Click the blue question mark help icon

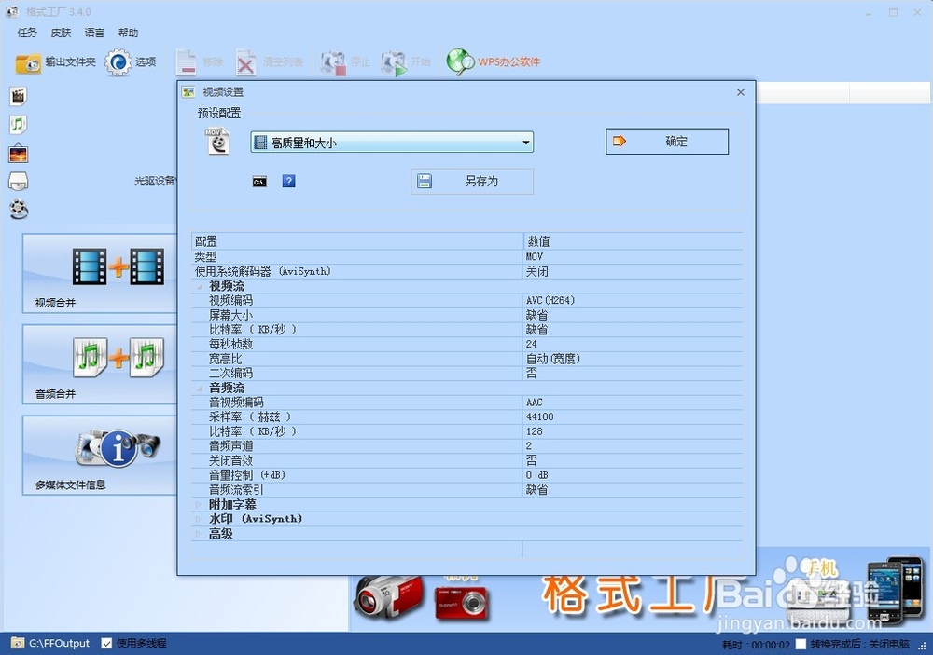[x=288, y=181]
